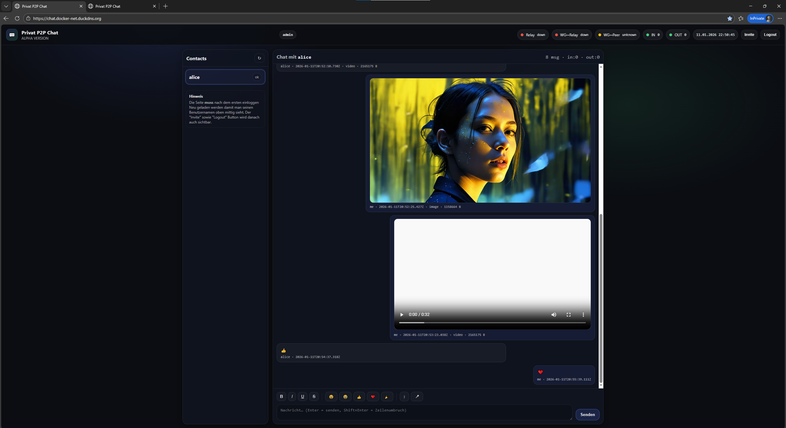786x428 pixels.
Task: Insert thumbs up emoji from toolbar
Action: click(x=359, y=397)
